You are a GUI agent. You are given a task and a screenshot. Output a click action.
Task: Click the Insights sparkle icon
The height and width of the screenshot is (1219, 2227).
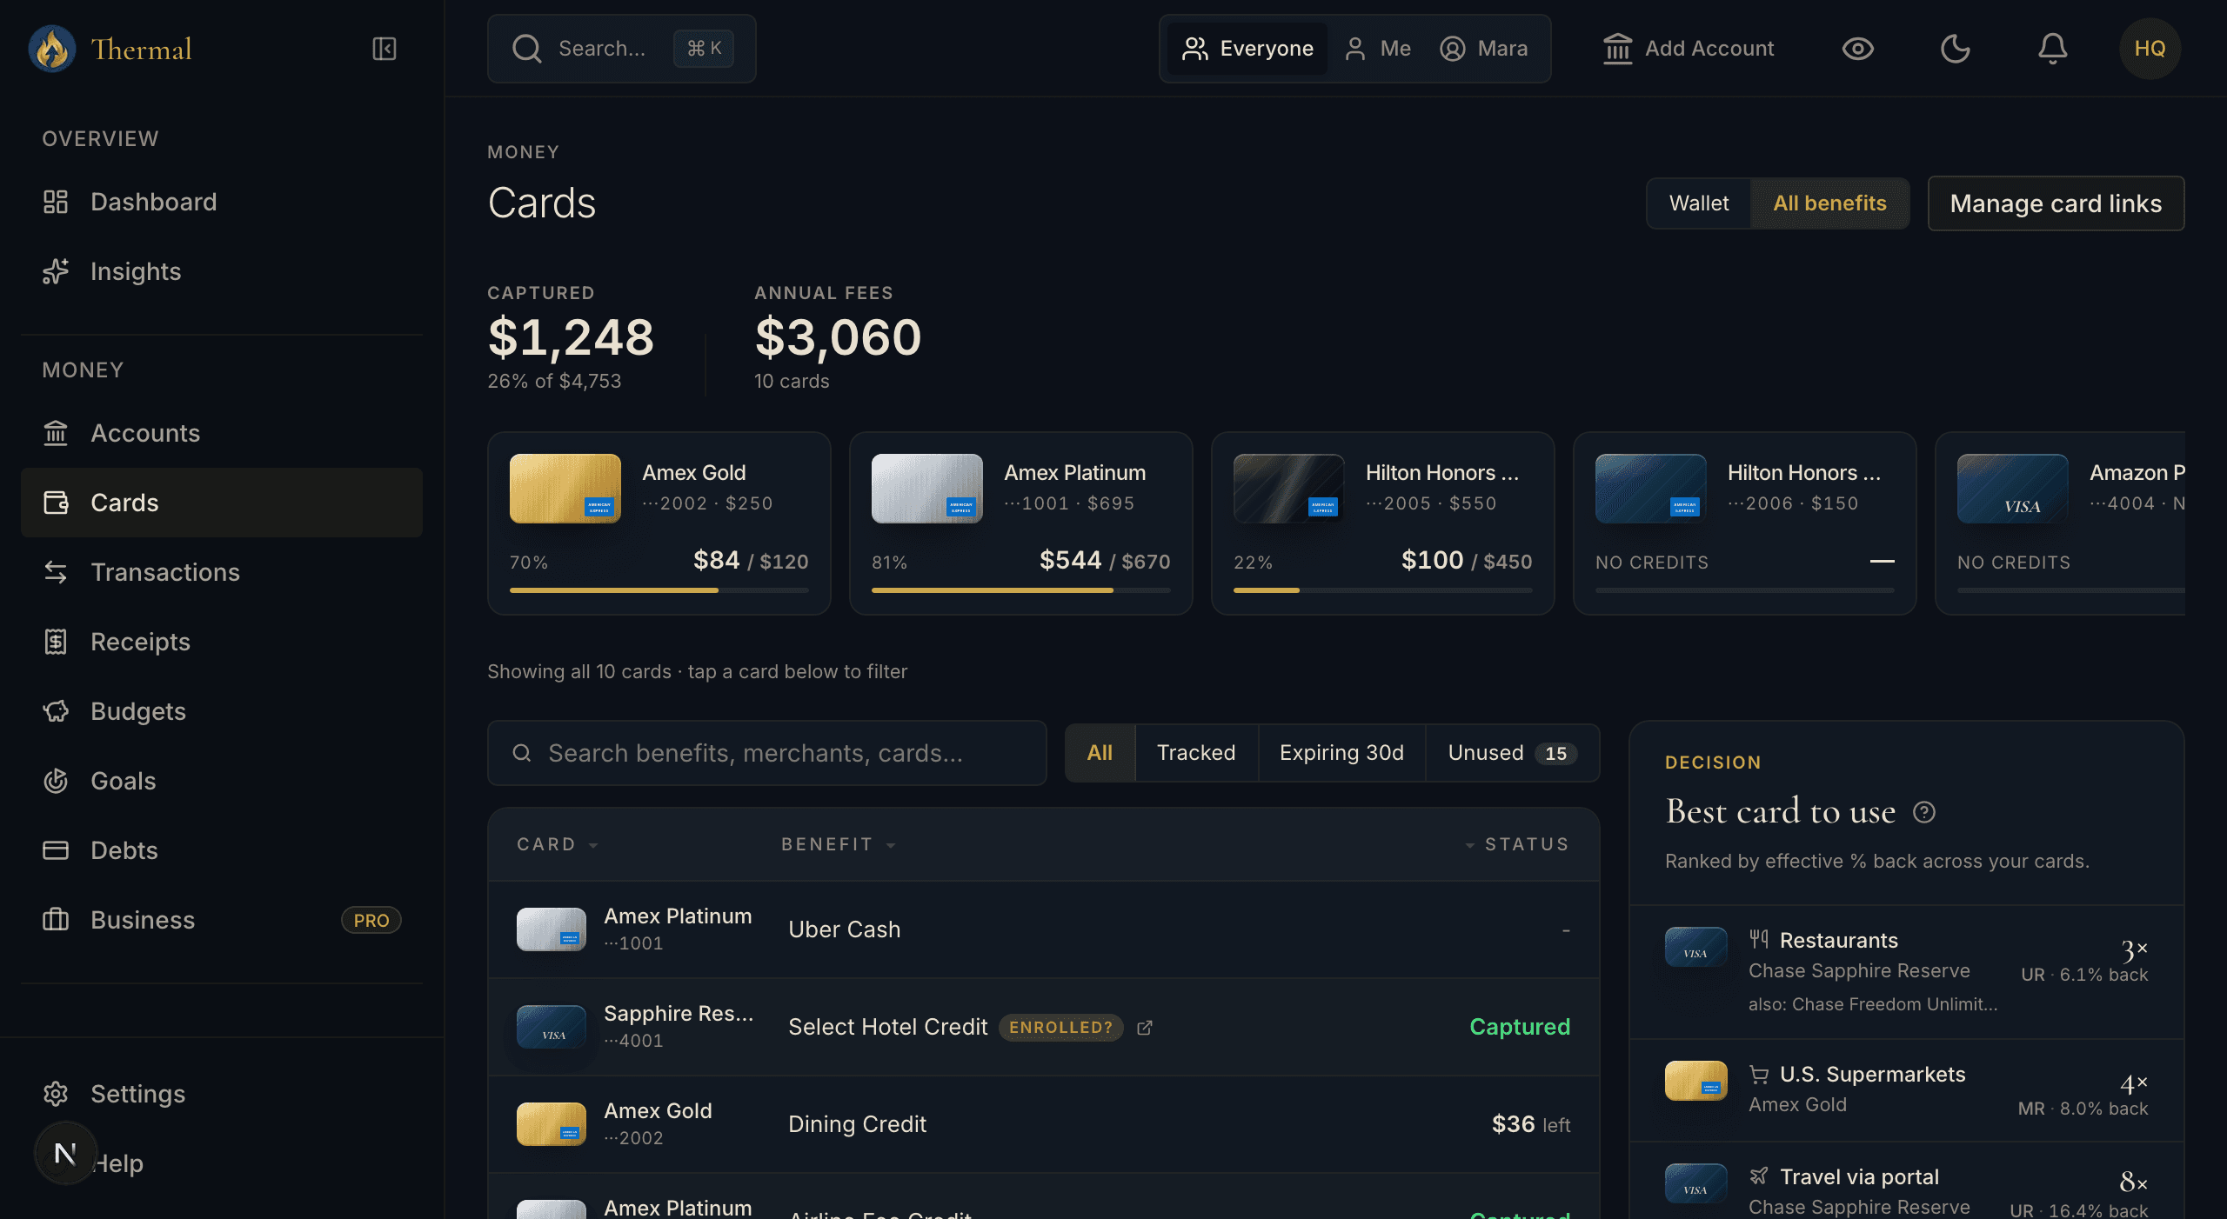pos(56,271)
